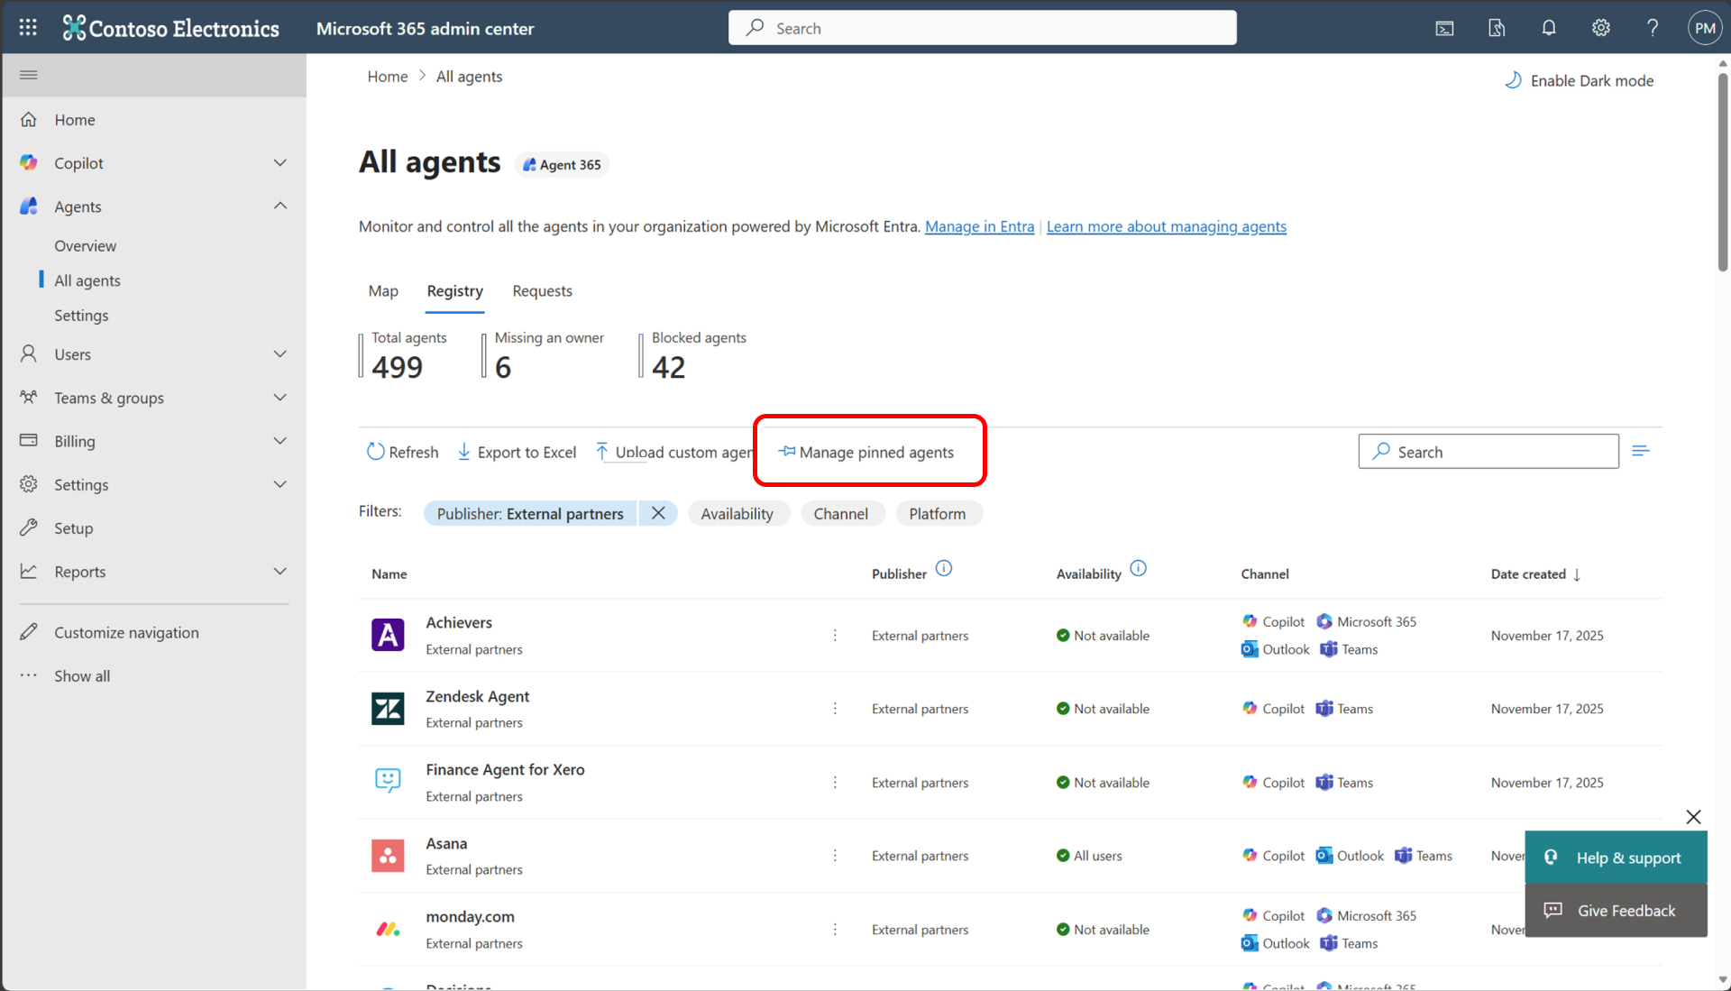Collapse the Agents navigation section
1731x991 pixels.
(279, 206)
